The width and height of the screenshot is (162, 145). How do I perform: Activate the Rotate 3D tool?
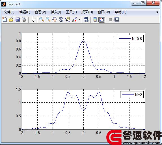pyautogui.click(x=61, y=19)
